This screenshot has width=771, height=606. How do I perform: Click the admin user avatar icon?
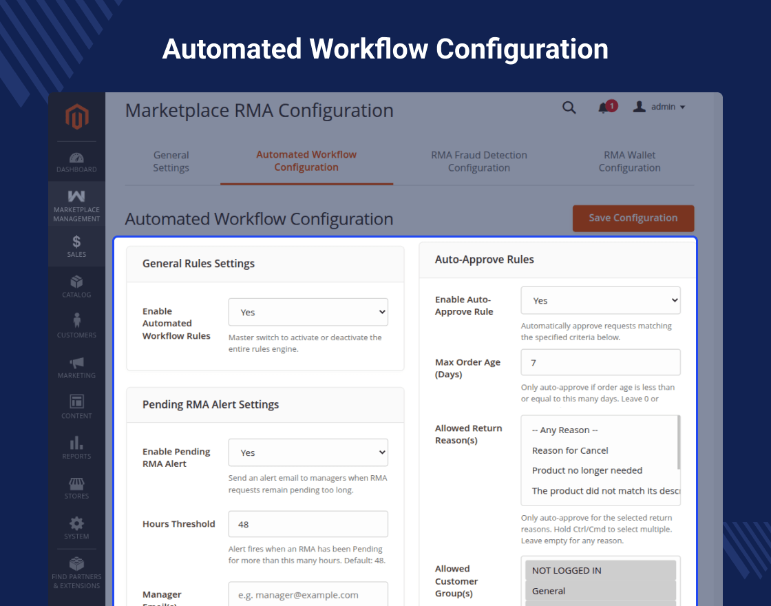pos(640,107)
